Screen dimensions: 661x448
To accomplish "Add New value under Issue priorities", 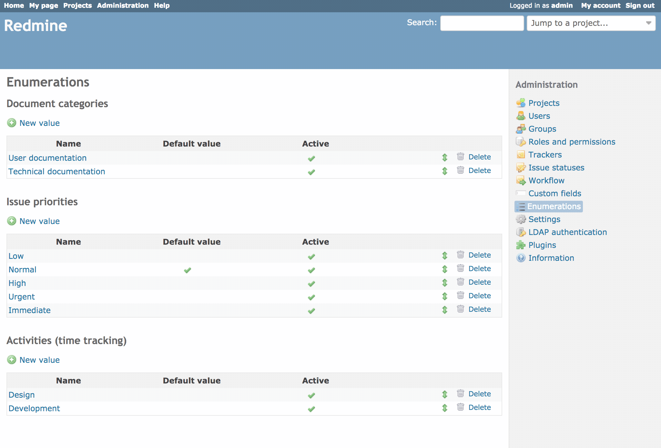I will point(39,221).
